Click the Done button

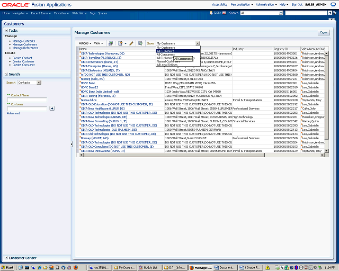[x=324, y=32]
